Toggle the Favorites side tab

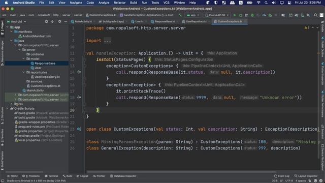click(2, 138)
